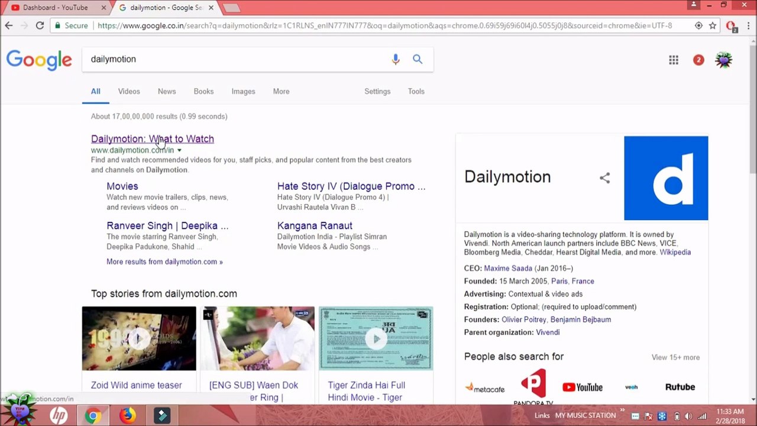
Task: Open the Google apps grid
Action: pyautogui.click(x=674, y=60)
